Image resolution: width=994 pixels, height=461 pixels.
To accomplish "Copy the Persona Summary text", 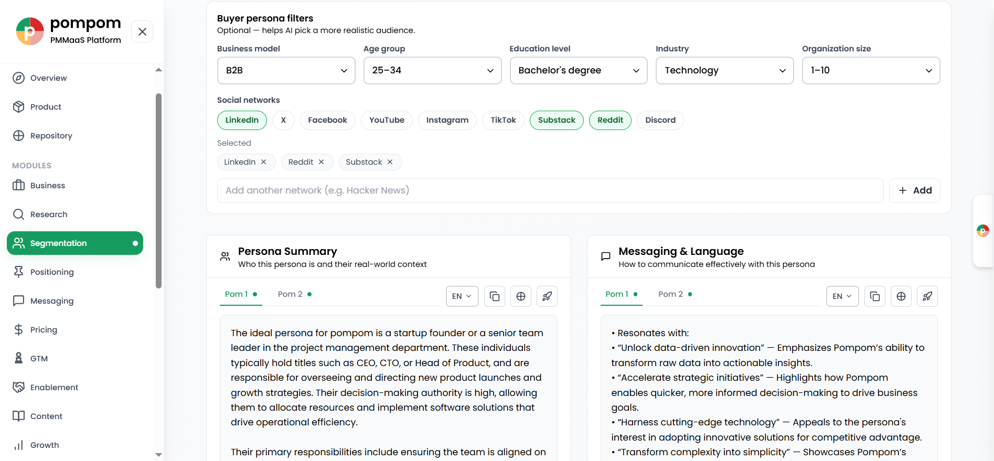I will 495,296.
